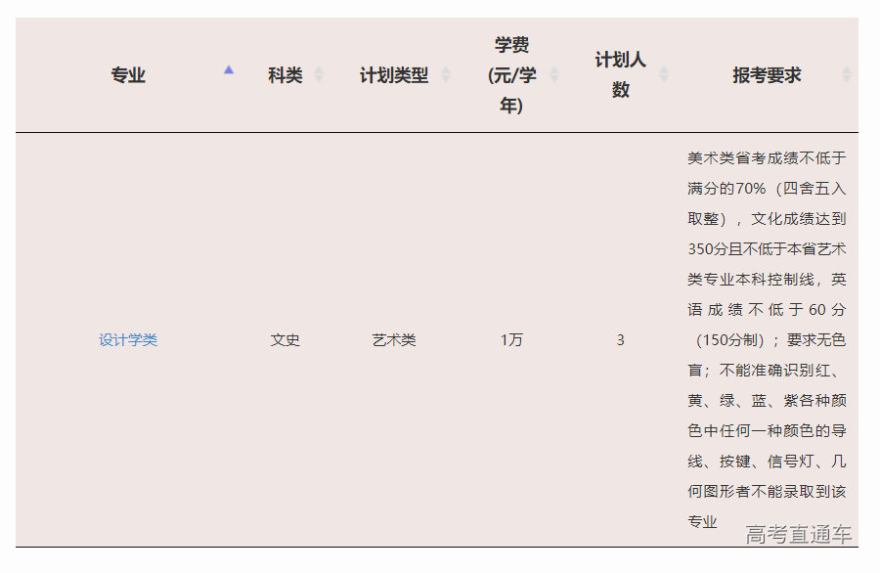Click the sort icon next to 报考要求

click(847, 75)
